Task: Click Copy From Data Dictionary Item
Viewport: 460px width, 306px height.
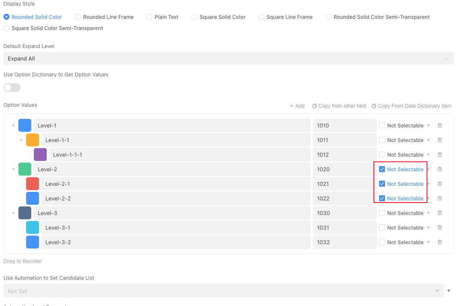Action: (x=411, y=106)
